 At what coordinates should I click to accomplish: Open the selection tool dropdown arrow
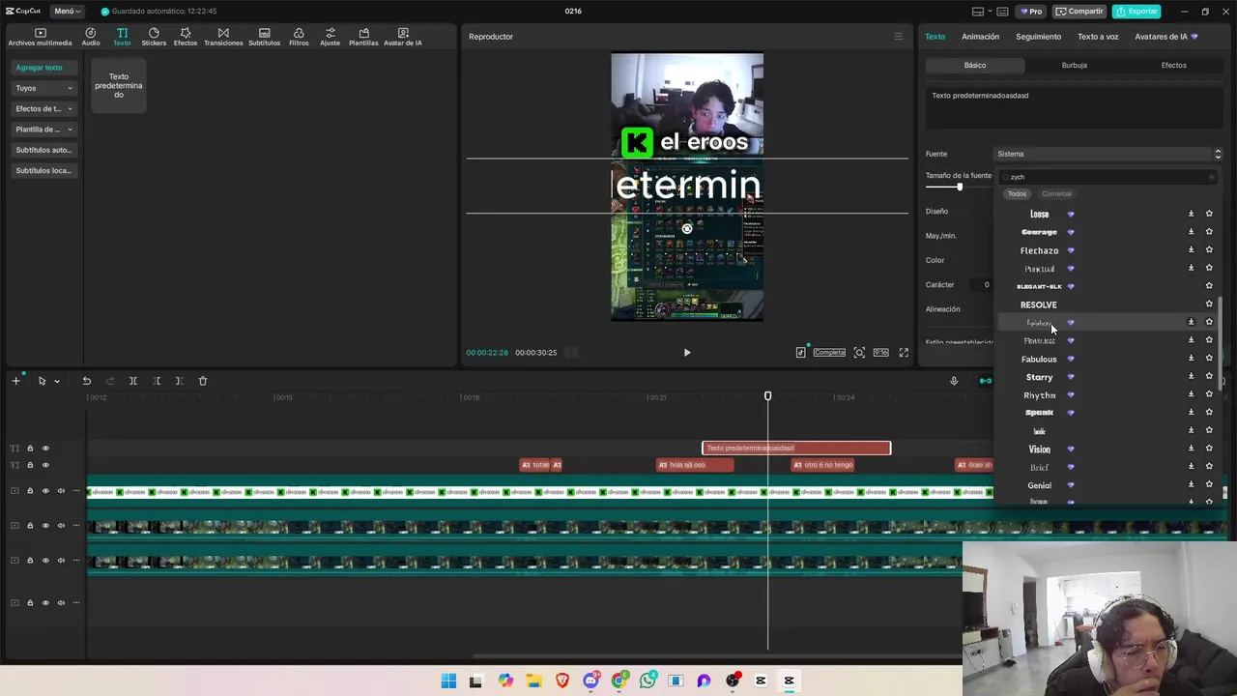pos(57,381)
